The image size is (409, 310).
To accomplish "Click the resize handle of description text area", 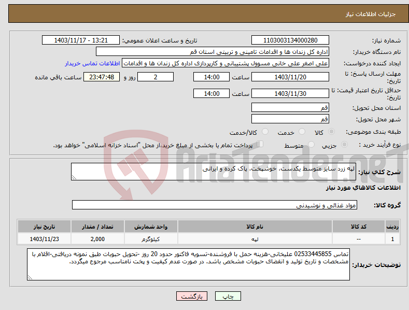I will (74, 178).
